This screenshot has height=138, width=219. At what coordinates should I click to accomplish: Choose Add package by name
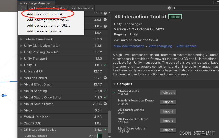coord(45,31)
